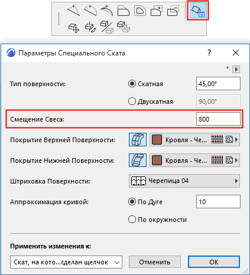Select the Скатная surface type radio

click(132, 84)
